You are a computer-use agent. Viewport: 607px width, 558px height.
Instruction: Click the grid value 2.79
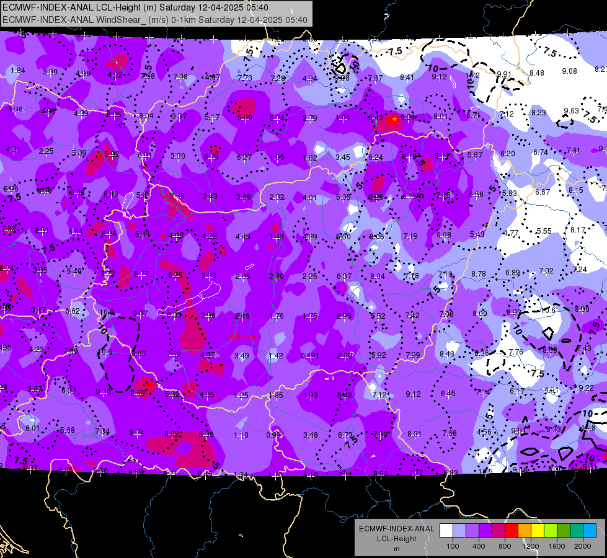[x=309, y=118]
